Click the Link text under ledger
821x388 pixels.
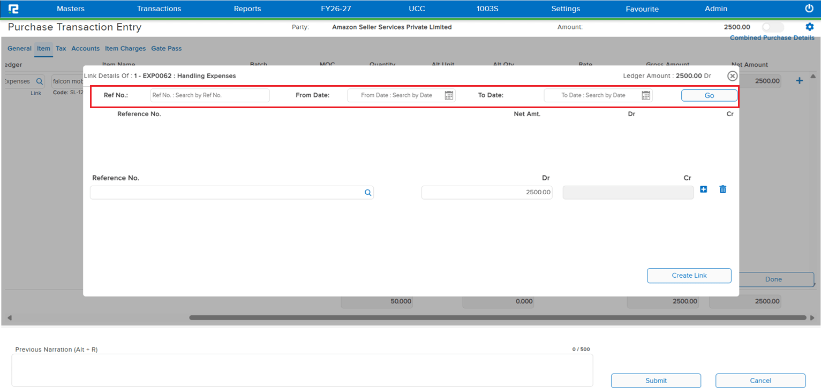36,93
